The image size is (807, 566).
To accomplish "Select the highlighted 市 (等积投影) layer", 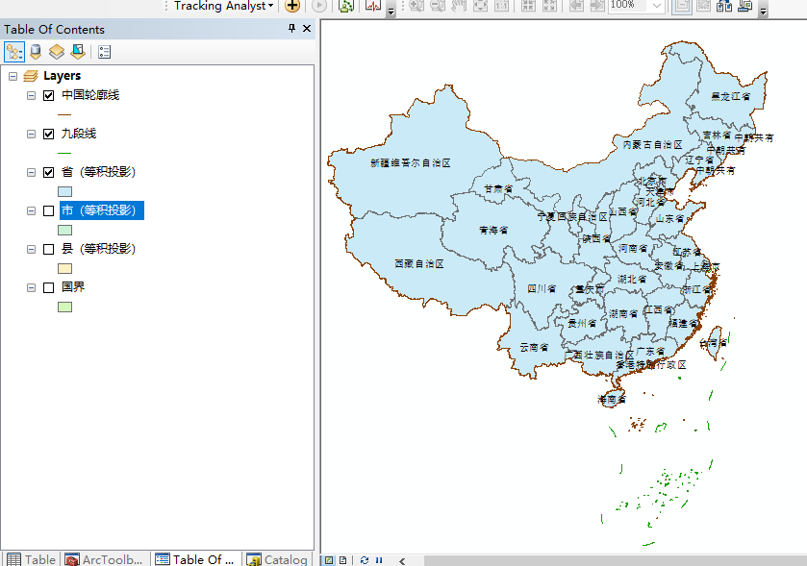I will 102,210.
